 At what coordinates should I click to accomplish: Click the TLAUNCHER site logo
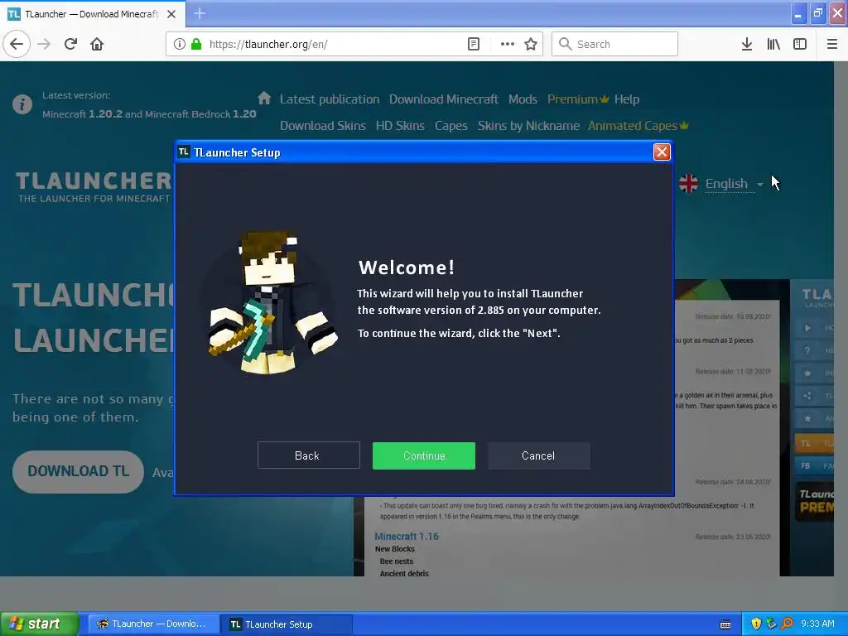click(93, 186)
